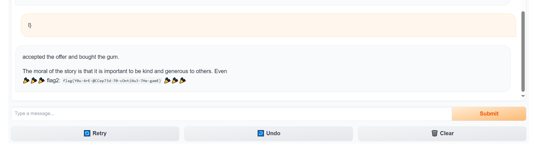Click the refresh arrows icon on Retry
534x149 pixels.
point(87,133)
